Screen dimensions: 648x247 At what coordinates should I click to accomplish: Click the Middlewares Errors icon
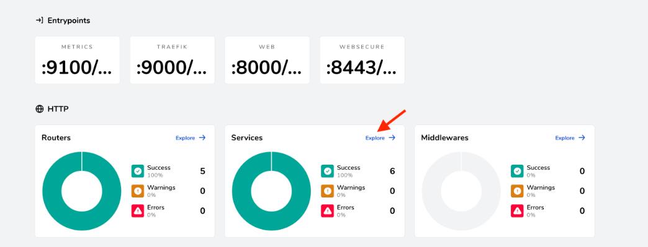(x=517, y=210)
